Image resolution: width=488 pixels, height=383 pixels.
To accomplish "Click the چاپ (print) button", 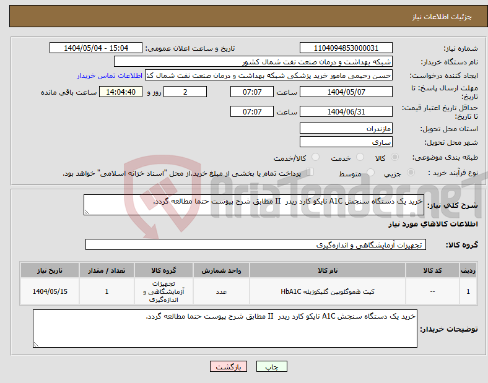I will [x=271, y=366].
